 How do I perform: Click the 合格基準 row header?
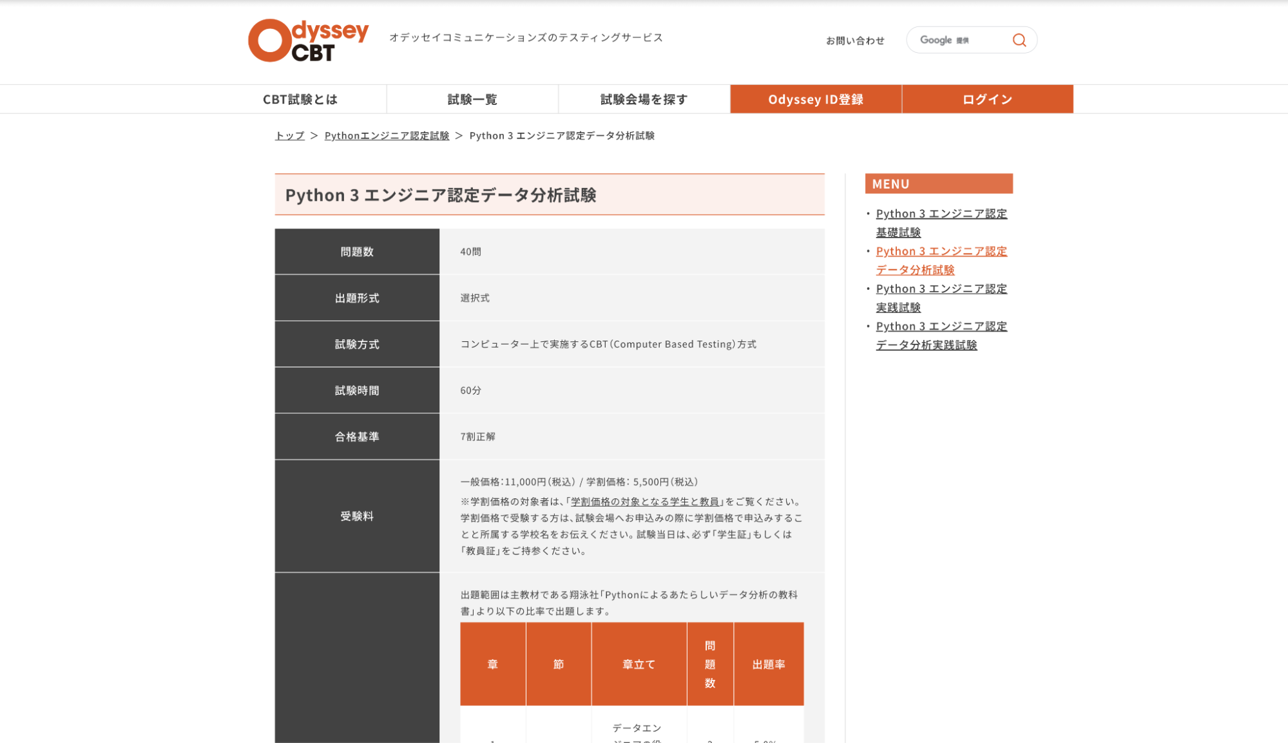coord(357,437)
